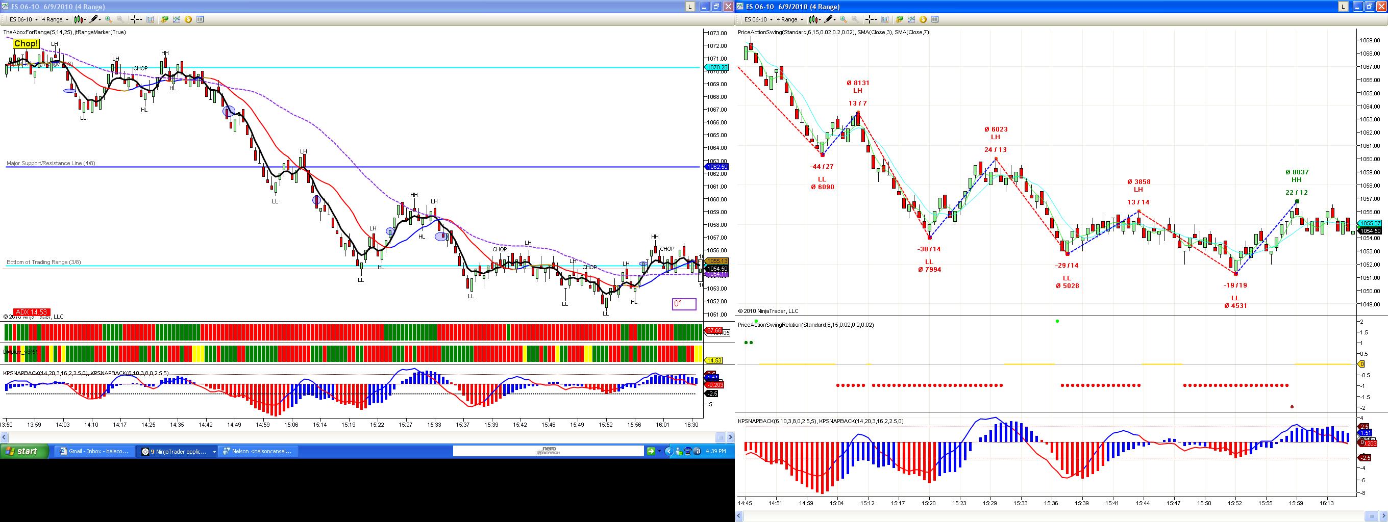This screenshot has height=522, width=1388.
Task: Click the green Ø 8037 swing label
Action: (x=1297, y=172)
